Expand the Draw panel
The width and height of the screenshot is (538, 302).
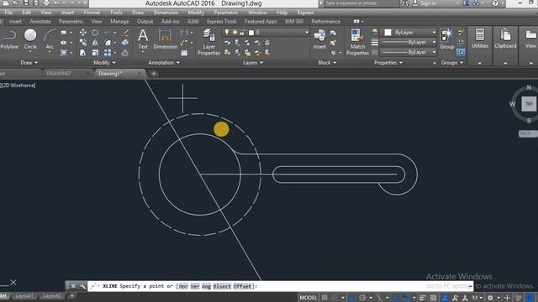(x=29, y=63)
